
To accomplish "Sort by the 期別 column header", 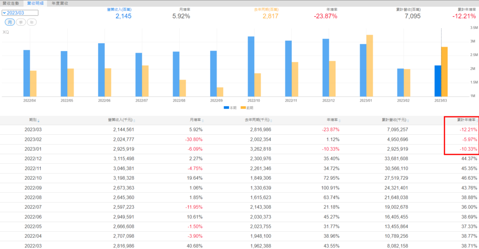I will point(34,120).
